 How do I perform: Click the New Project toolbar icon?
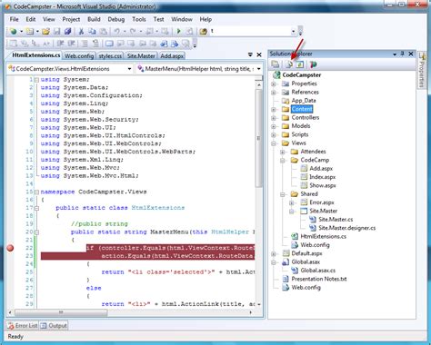click(x=14, y=31)
